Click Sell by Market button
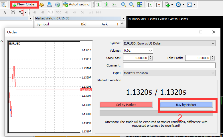The image size is (223, 137). 126,105
